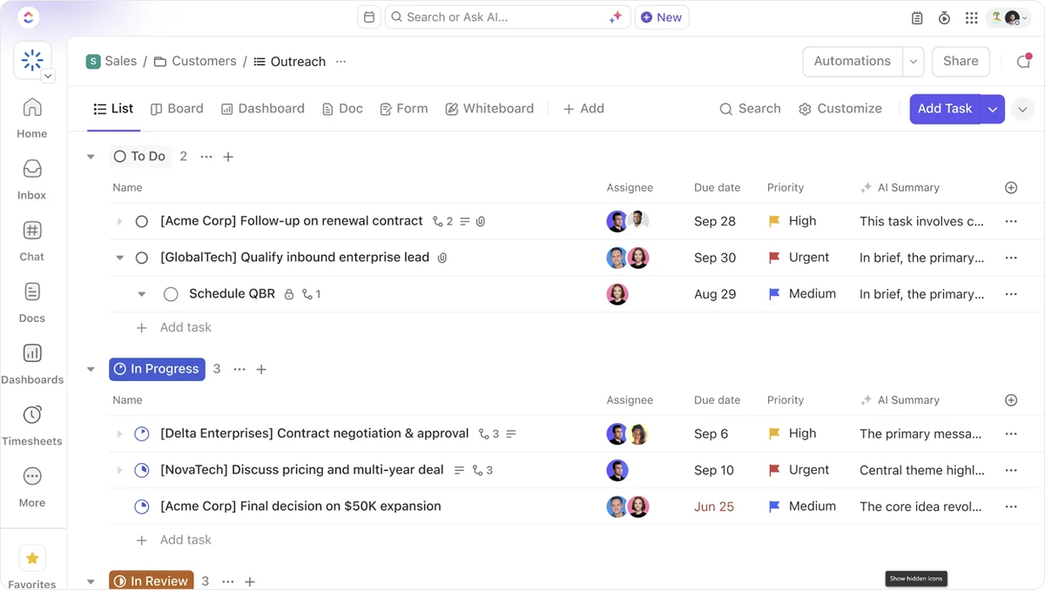The image size is (1045, 590).
Task: Click the ClickUp logo in top-left corner
Action: tap(28, 17)
